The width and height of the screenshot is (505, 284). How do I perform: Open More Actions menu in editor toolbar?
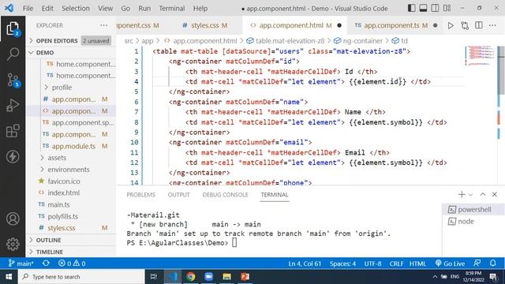[492, 25]
